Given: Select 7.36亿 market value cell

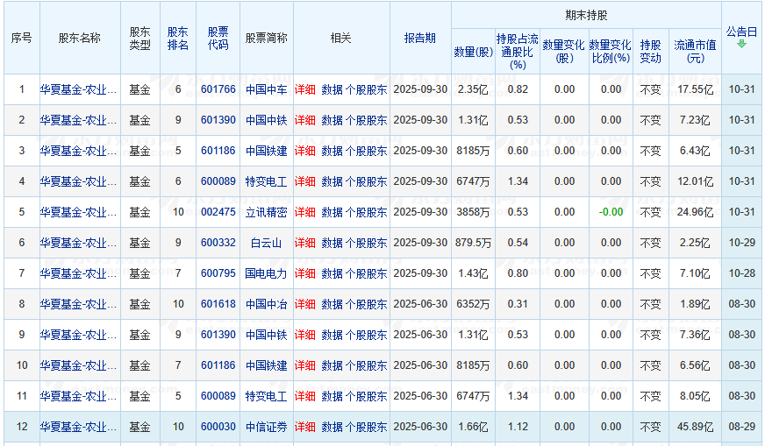Looking at the screenshot, I should 695,335.
